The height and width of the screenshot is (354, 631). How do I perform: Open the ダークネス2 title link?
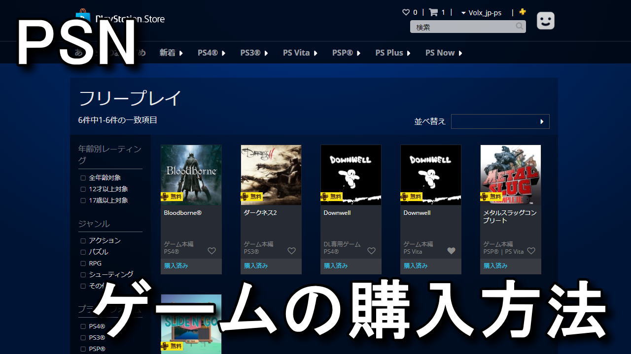260,213
